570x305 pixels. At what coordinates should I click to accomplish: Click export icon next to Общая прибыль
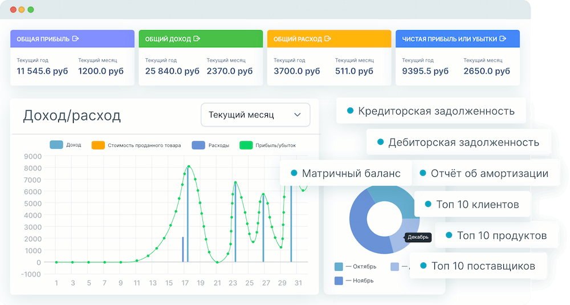[x=75, y=39]
